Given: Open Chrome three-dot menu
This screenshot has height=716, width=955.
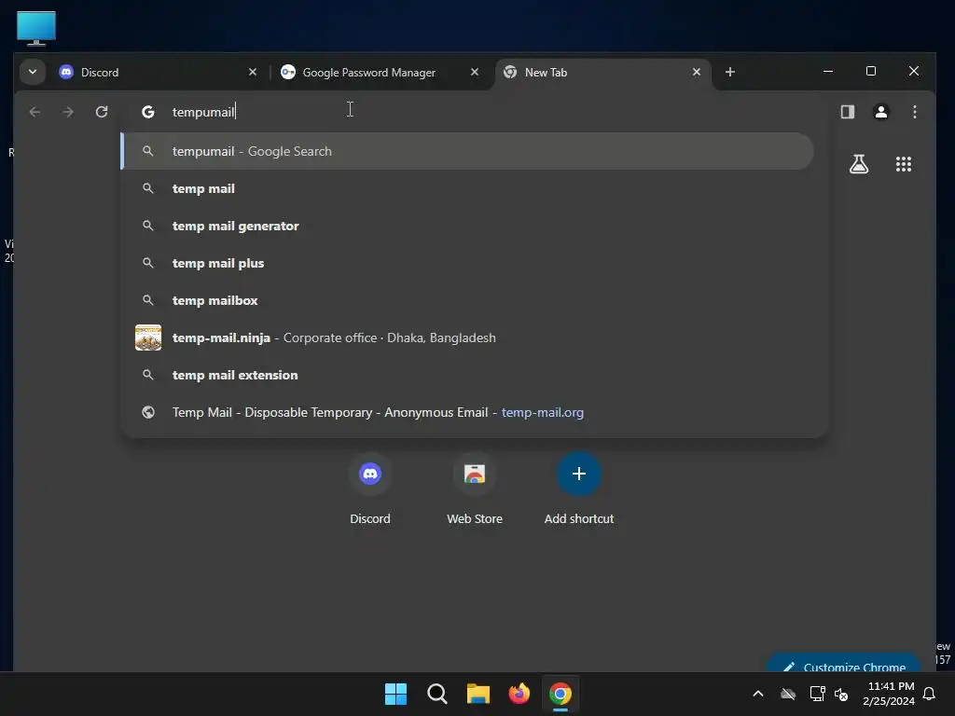Looking at the screenshot, I should point(914,112).
